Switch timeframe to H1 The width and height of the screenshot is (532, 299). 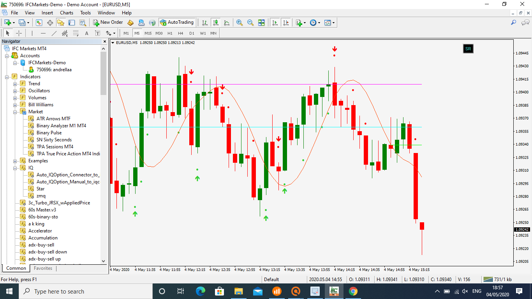(x=170, y=33)
